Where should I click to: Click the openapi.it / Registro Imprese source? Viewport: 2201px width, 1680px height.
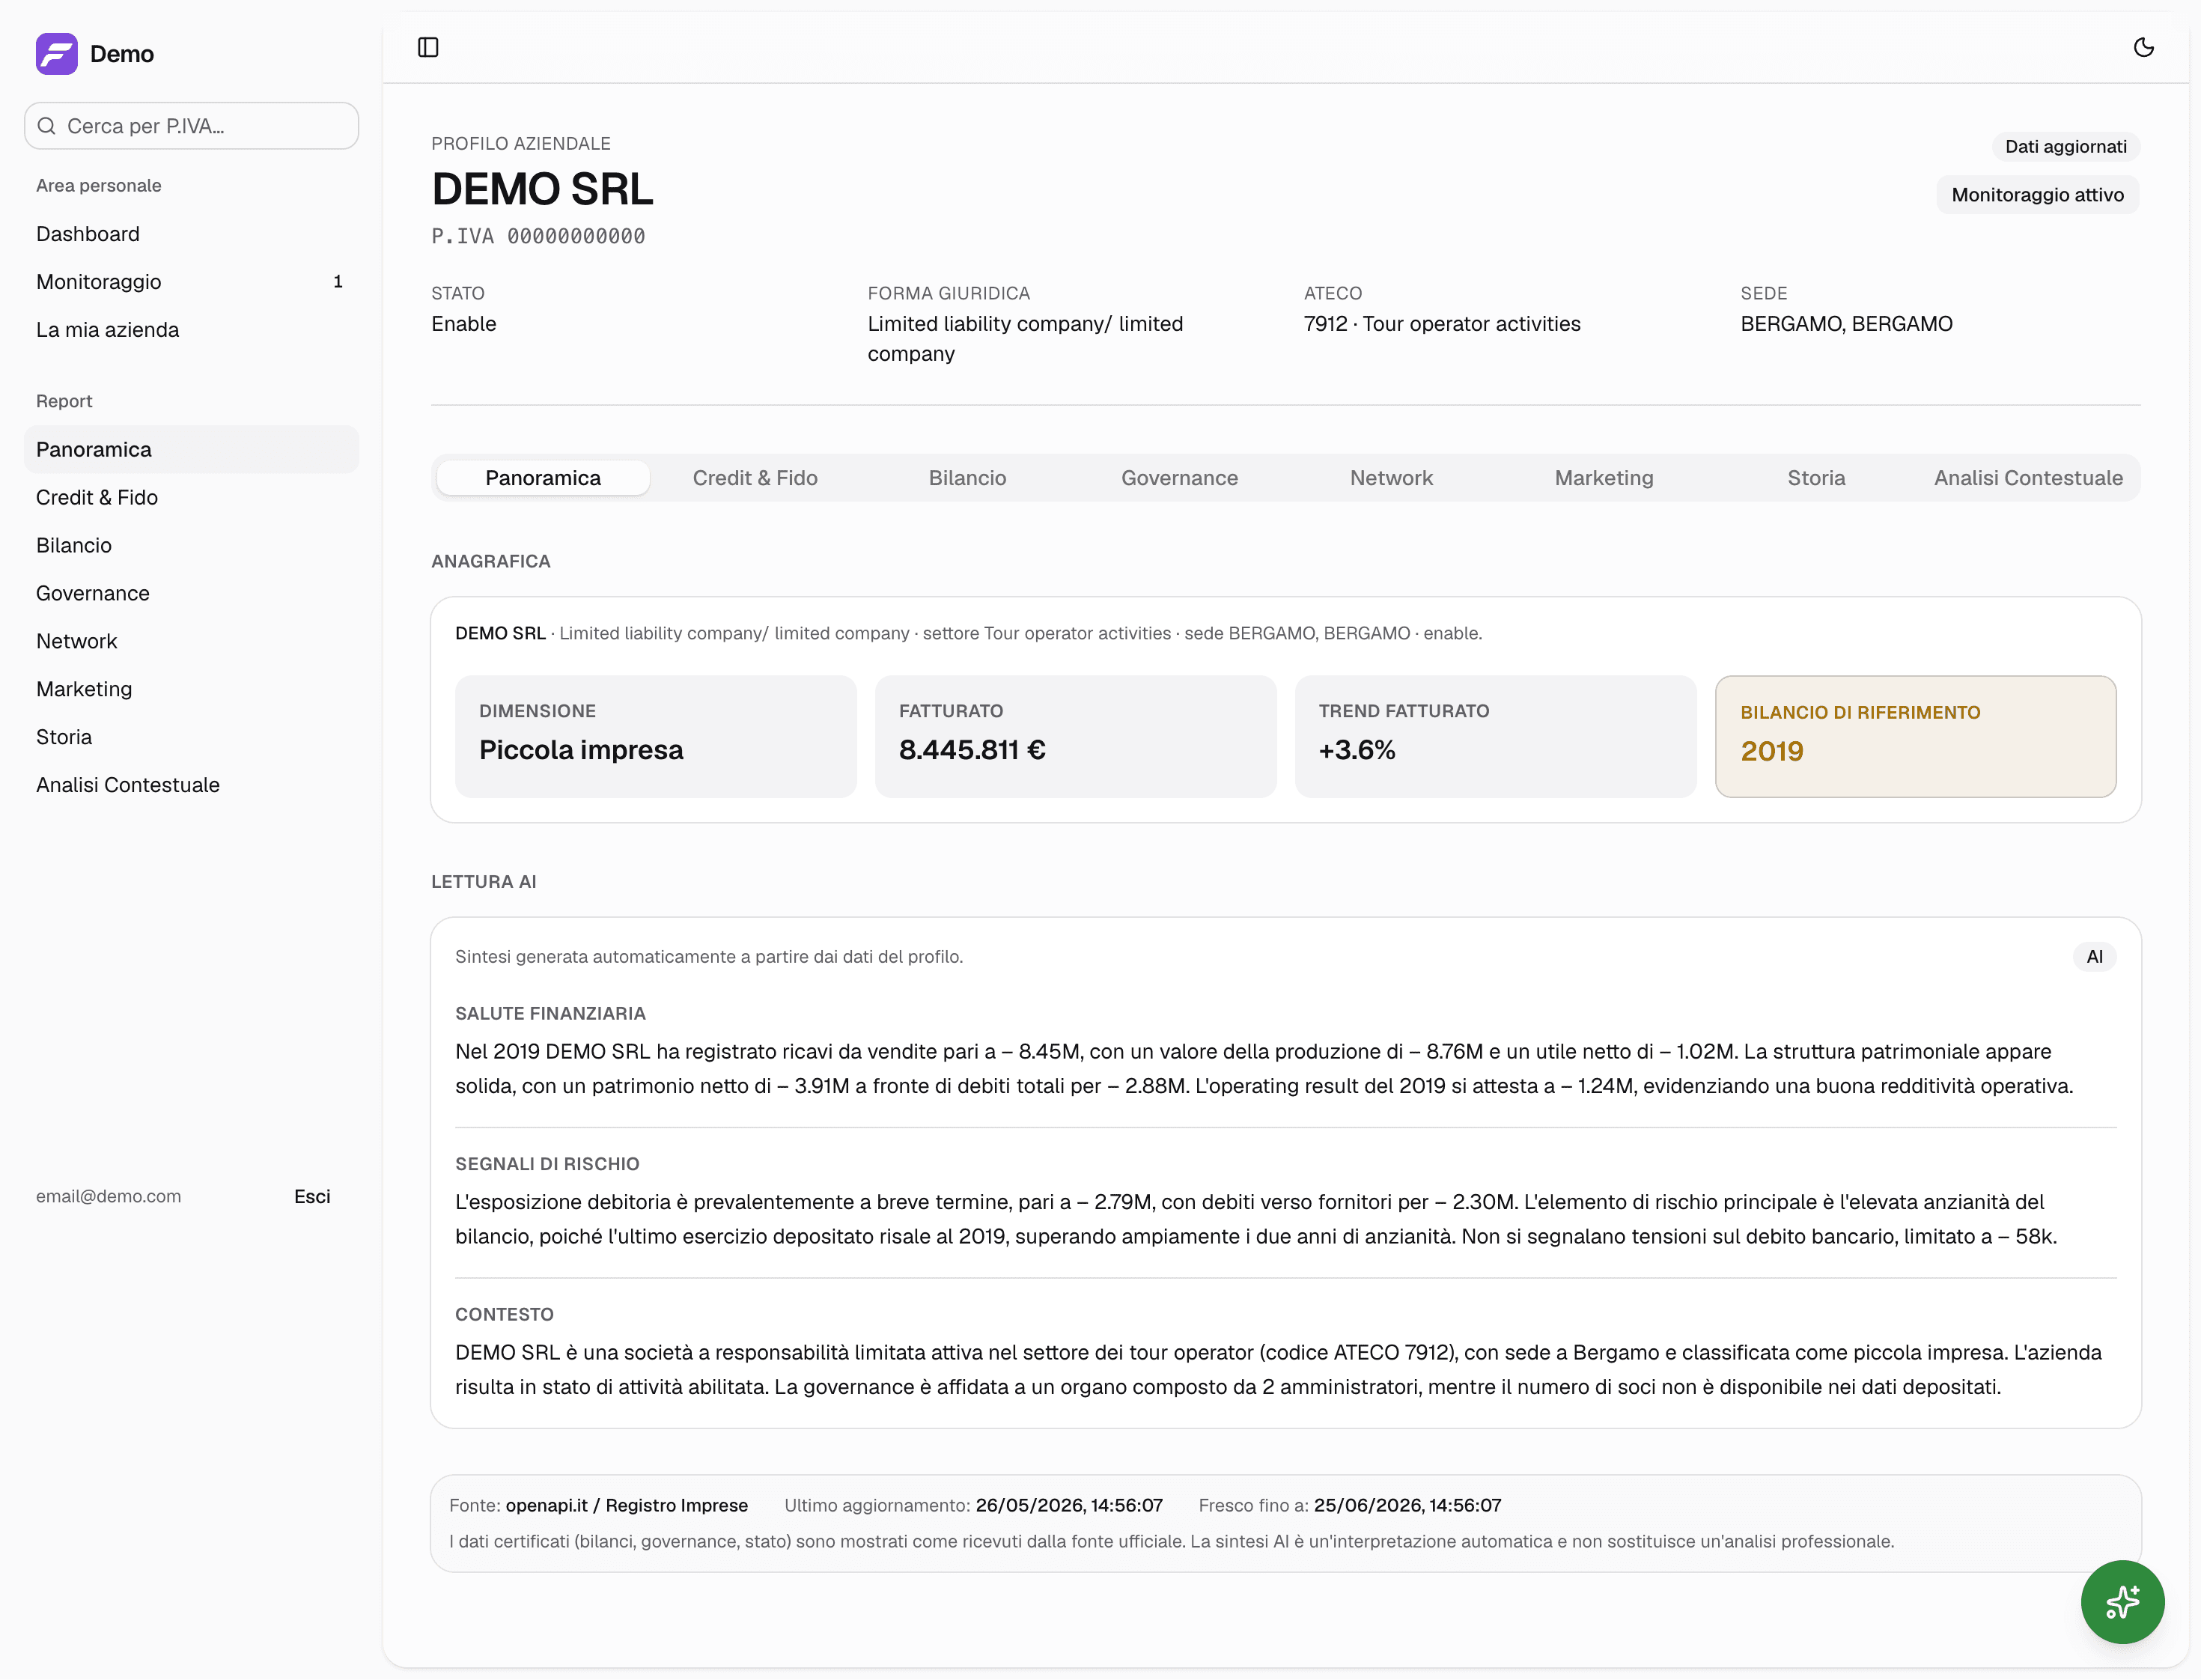(x=627, y=1506)
